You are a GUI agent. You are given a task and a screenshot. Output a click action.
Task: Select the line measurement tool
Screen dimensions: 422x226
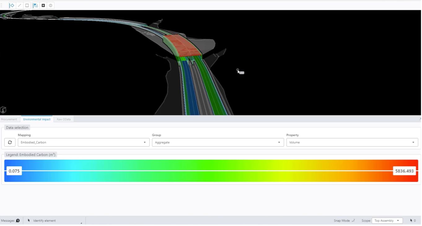pyautogui.click(x=19, y=5)
